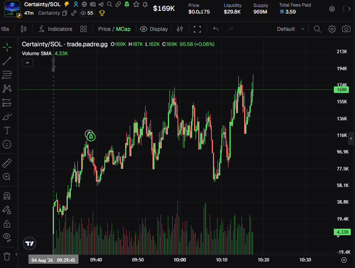The height and width of the screenshot is (268, 355).
Task: Click the 4.33K volume axis label
Action: [342, 232]
